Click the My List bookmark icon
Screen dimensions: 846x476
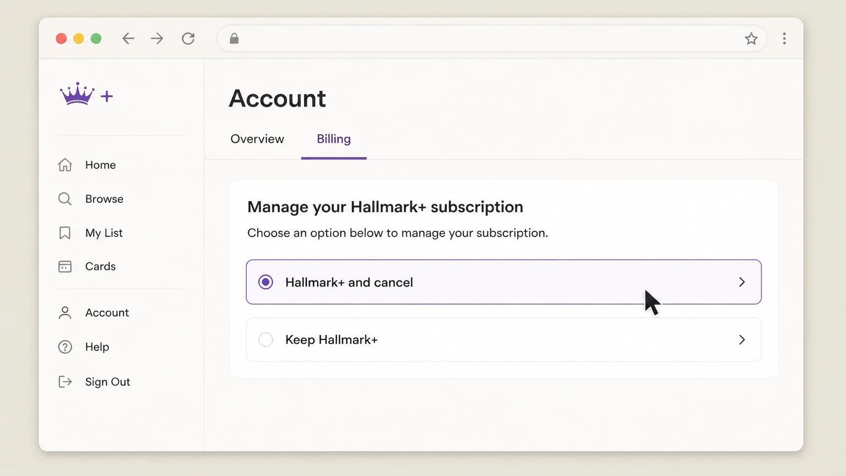(65, 233)
